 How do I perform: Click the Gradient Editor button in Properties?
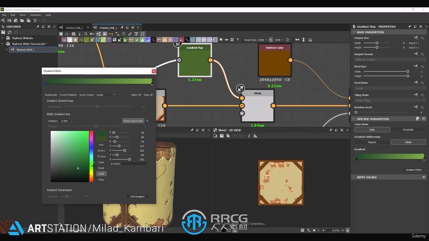[x=414, y=170]
